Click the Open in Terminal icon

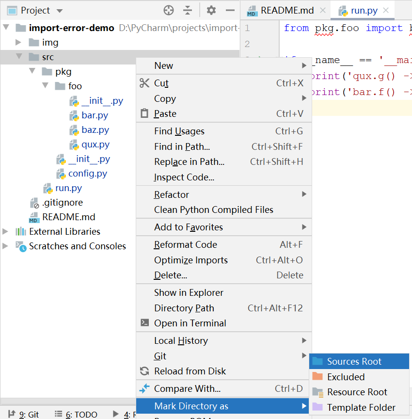(x=145, y=323)
